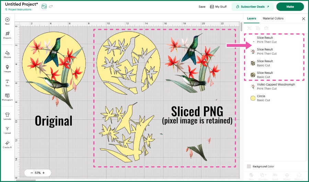The height and width of the screenshot is (182, 309).
Task: Switch to the Layers tab
Action: click(251, 18)
